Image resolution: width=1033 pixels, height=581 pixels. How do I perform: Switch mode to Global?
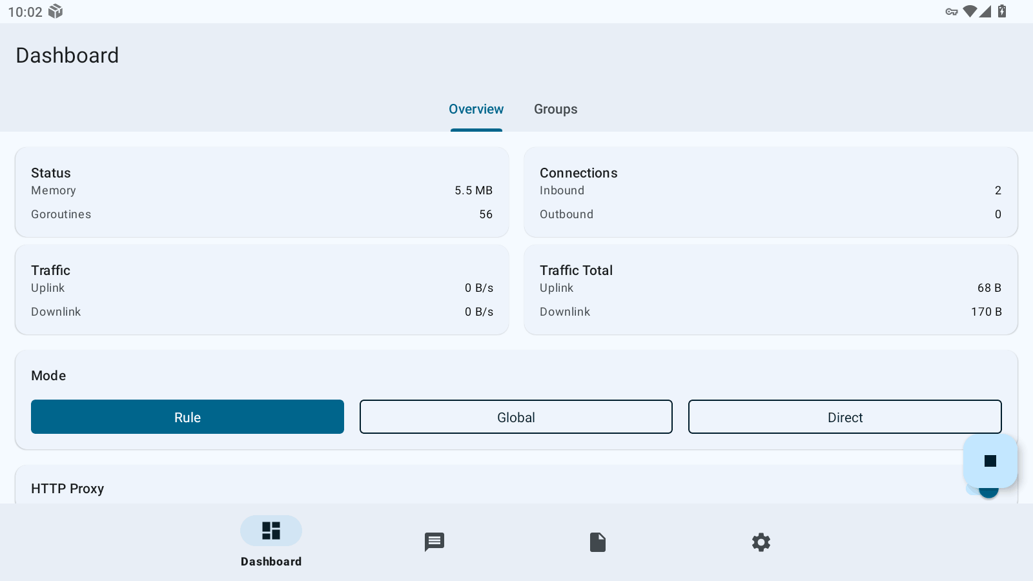coord(516,417)
